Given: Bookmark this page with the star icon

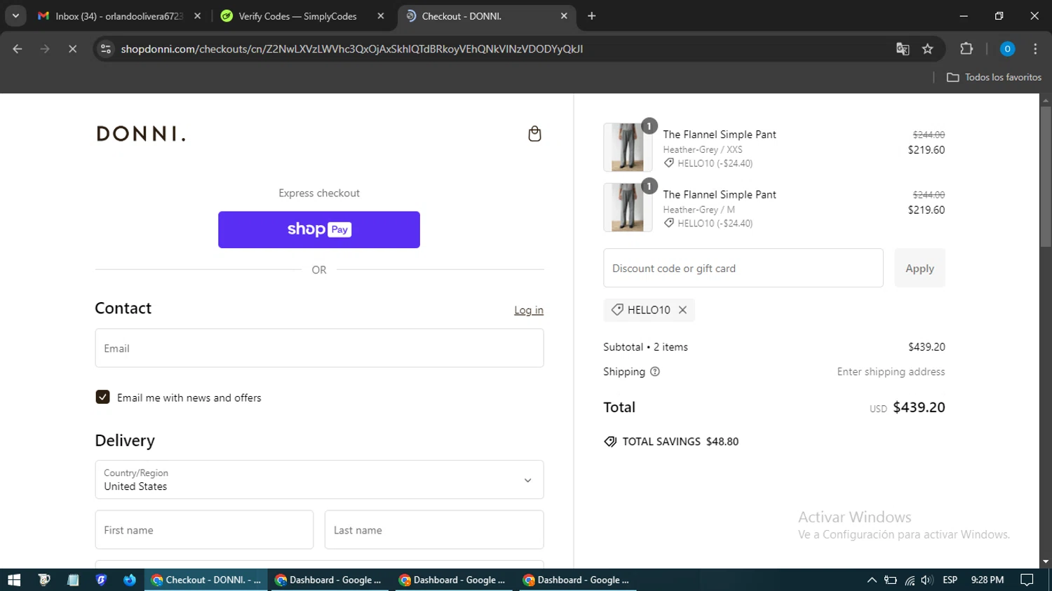Looking at the screenshot, I should 928,49.
